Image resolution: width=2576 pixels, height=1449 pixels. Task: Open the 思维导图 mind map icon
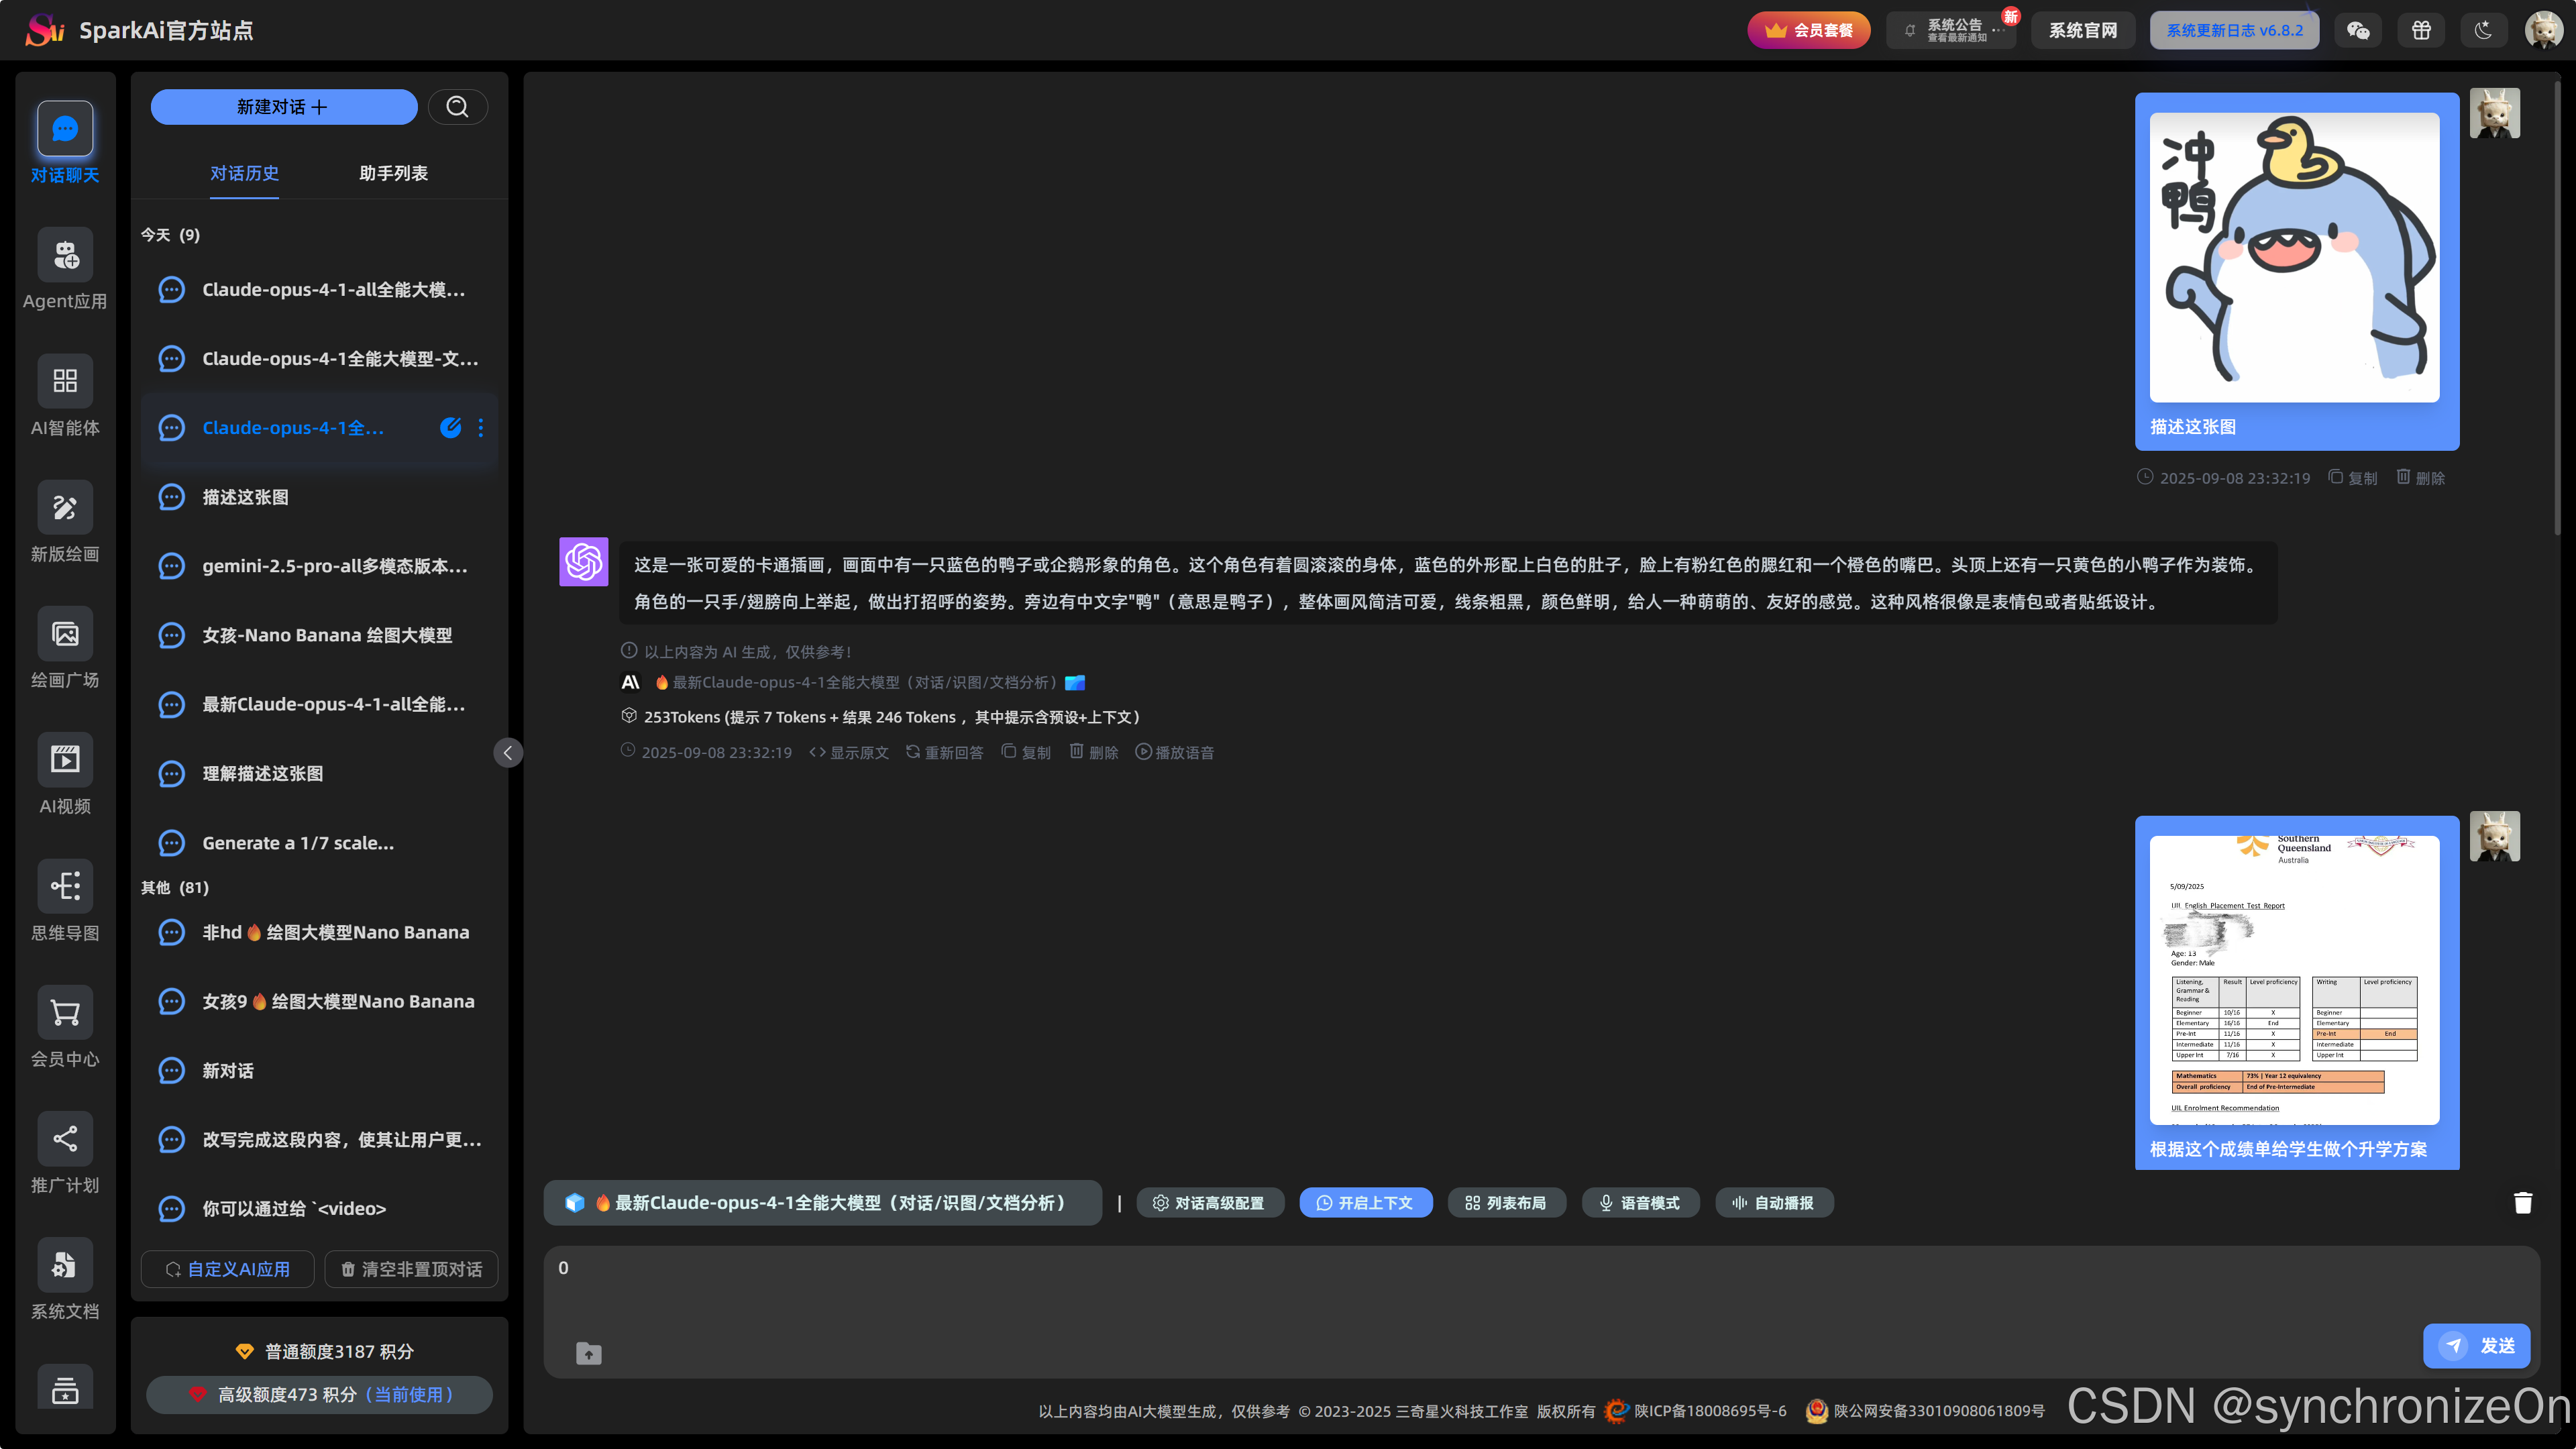coord(65,886)
